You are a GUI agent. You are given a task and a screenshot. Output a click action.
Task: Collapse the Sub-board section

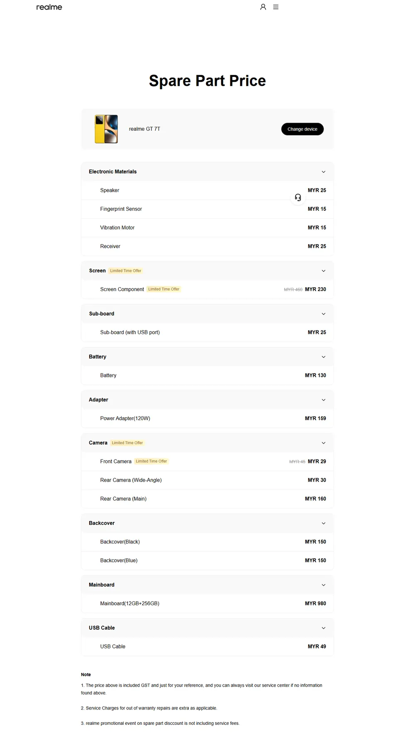tap(207, 314)
